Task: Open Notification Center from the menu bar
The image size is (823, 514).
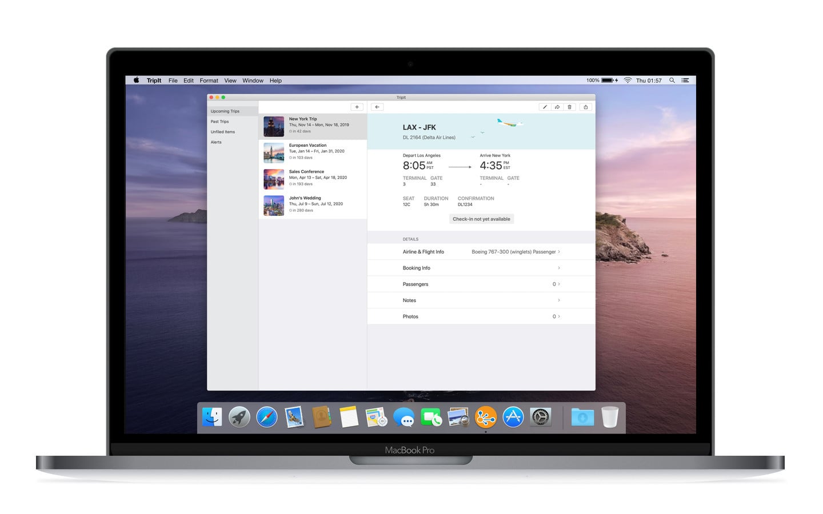Action: tap(685, 80)
